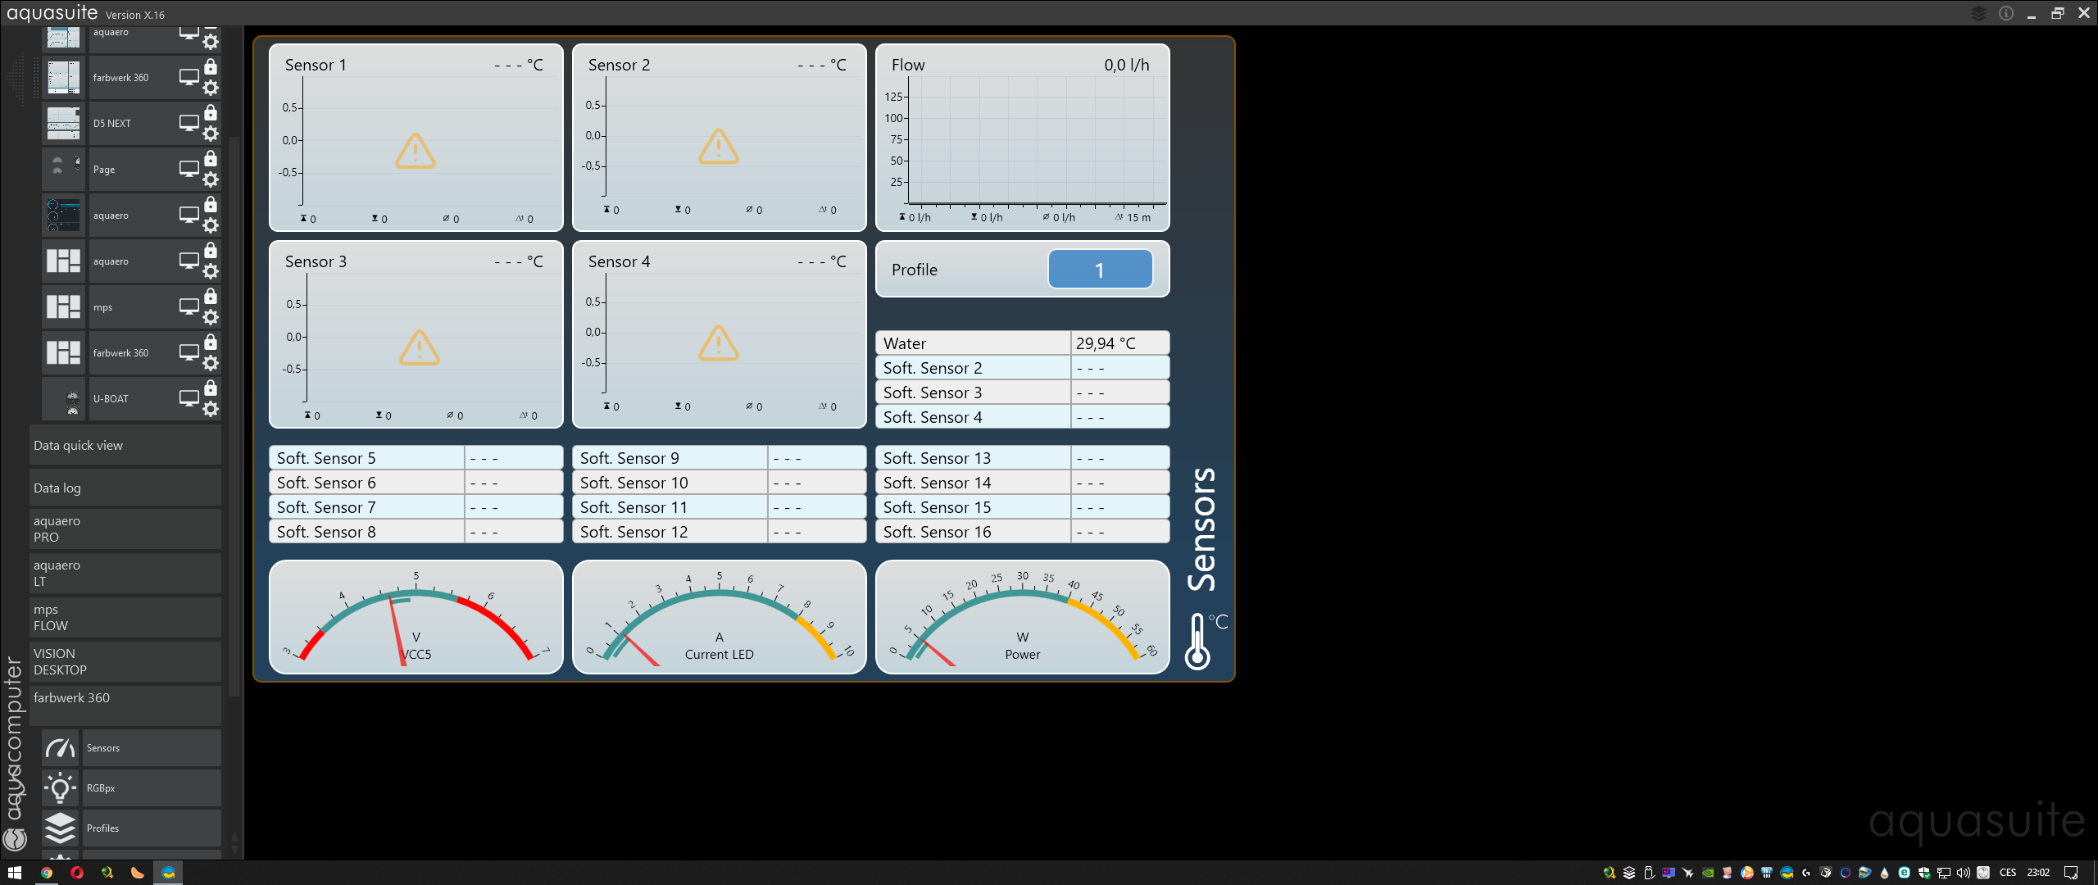Image resolution: width=2098 pixels, height=885 pixels.
Task: Unlock the U-BOAT overview page
Action: click(211, 388)
